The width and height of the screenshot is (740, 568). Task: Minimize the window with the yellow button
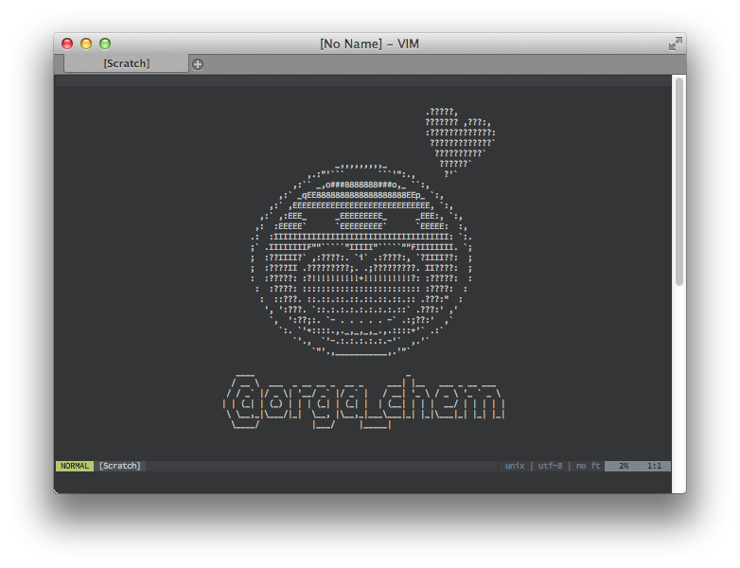[x=86, y=44]
